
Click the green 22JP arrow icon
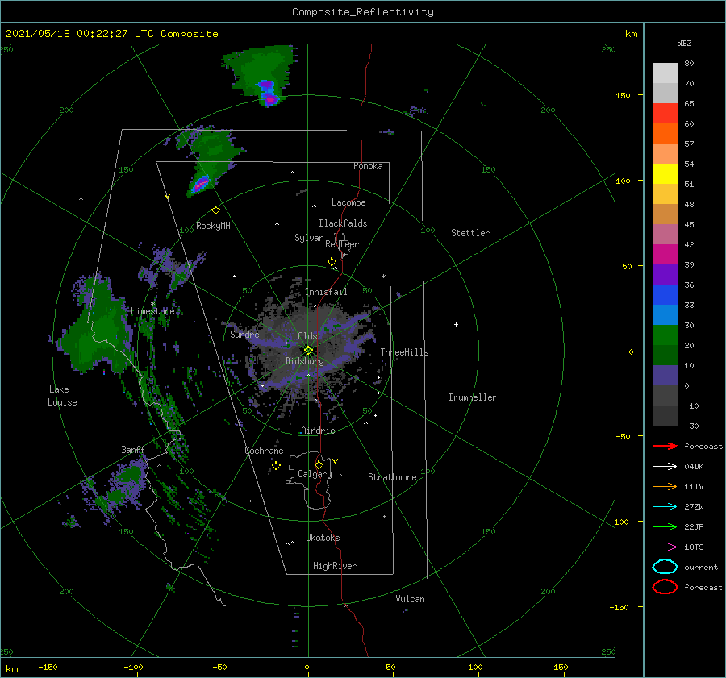665,526
